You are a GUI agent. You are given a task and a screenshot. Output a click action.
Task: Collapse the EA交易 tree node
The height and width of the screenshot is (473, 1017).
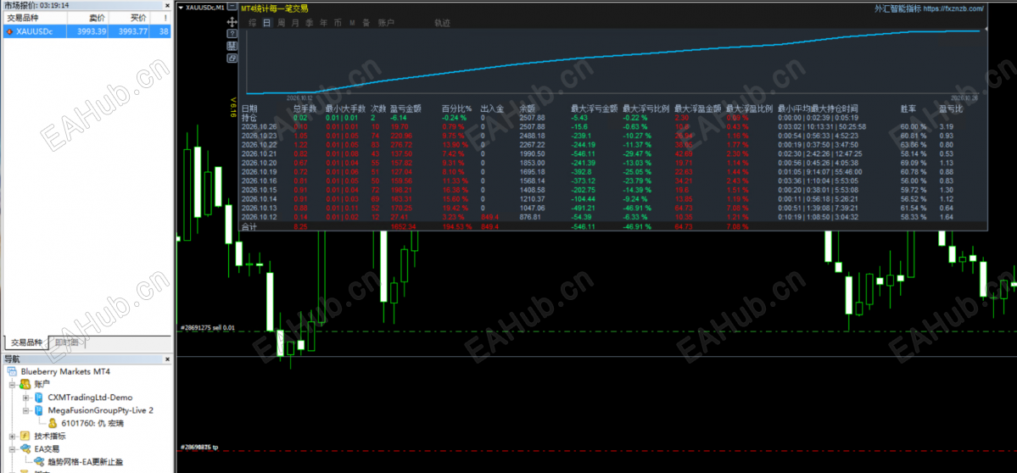tap(12, 448)
